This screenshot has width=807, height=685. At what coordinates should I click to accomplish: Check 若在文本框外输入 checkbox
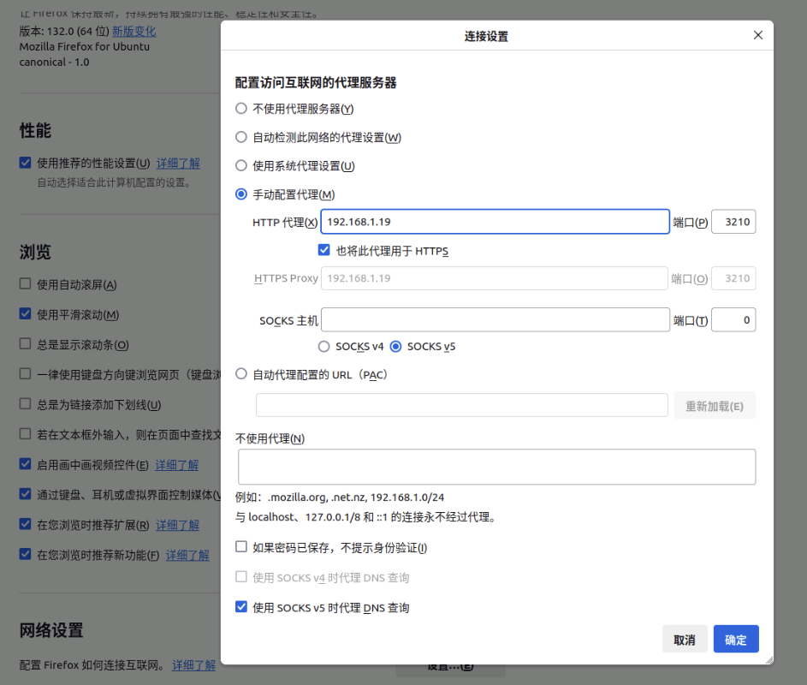point(25,433)
